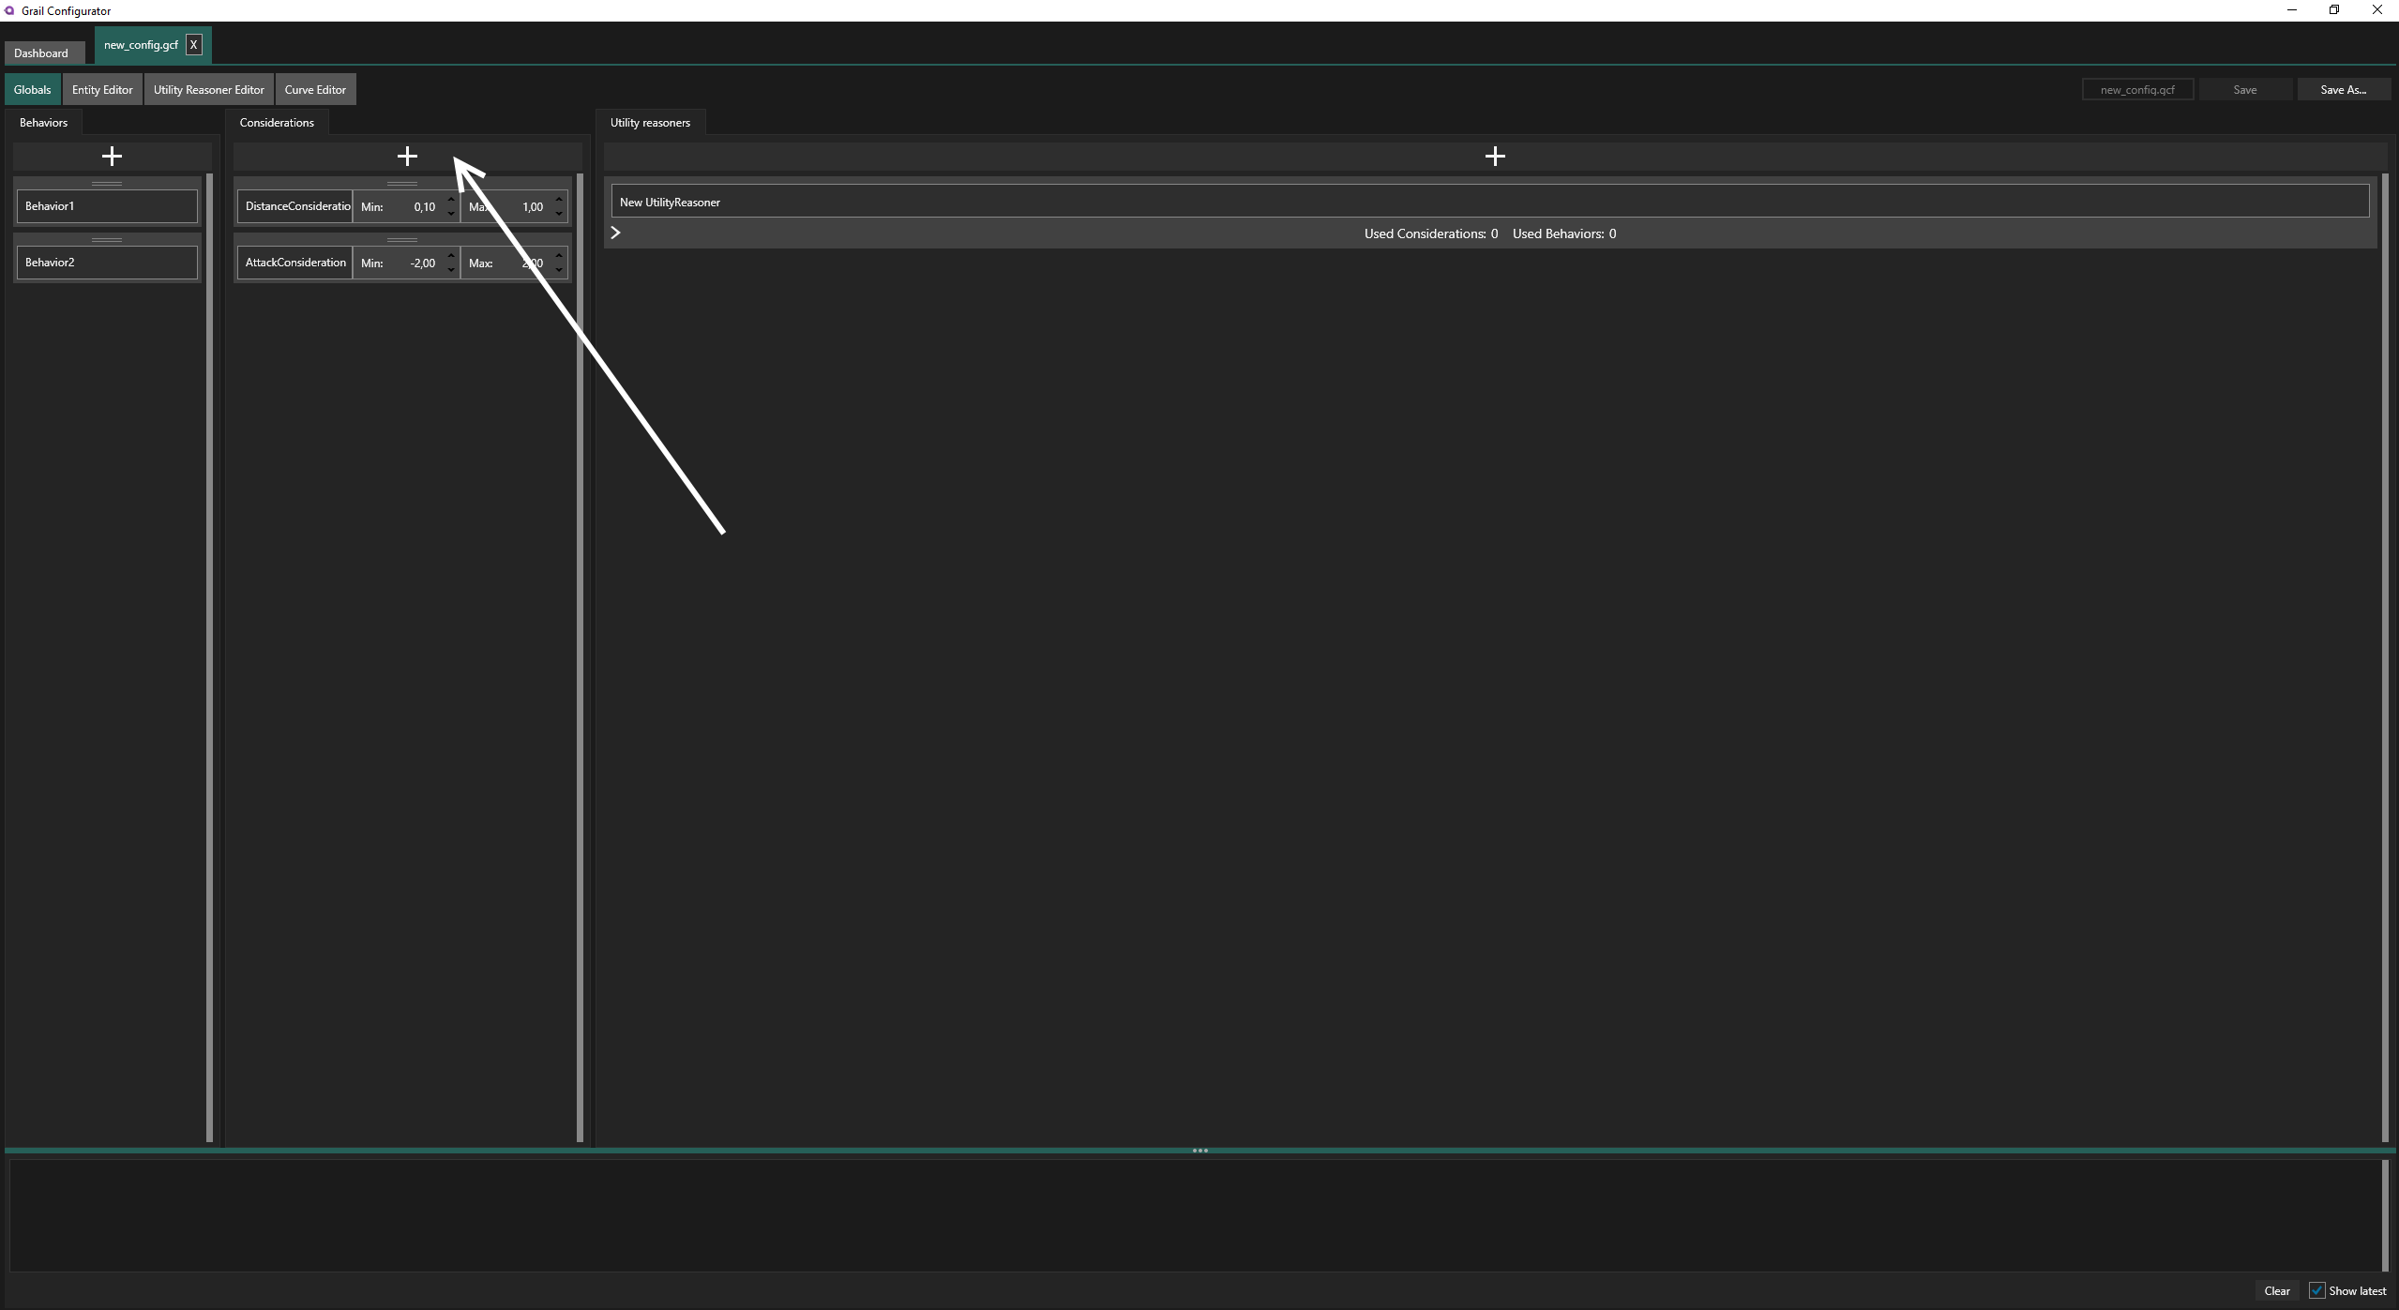Decrease AttackConsideration Min value

coord(451,270)
